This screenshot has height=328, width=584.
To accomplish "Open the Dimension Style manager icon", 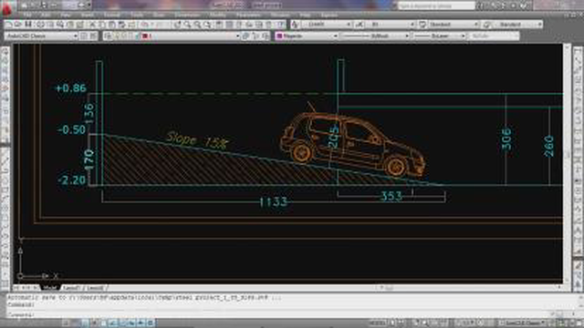I will point(359,25).
